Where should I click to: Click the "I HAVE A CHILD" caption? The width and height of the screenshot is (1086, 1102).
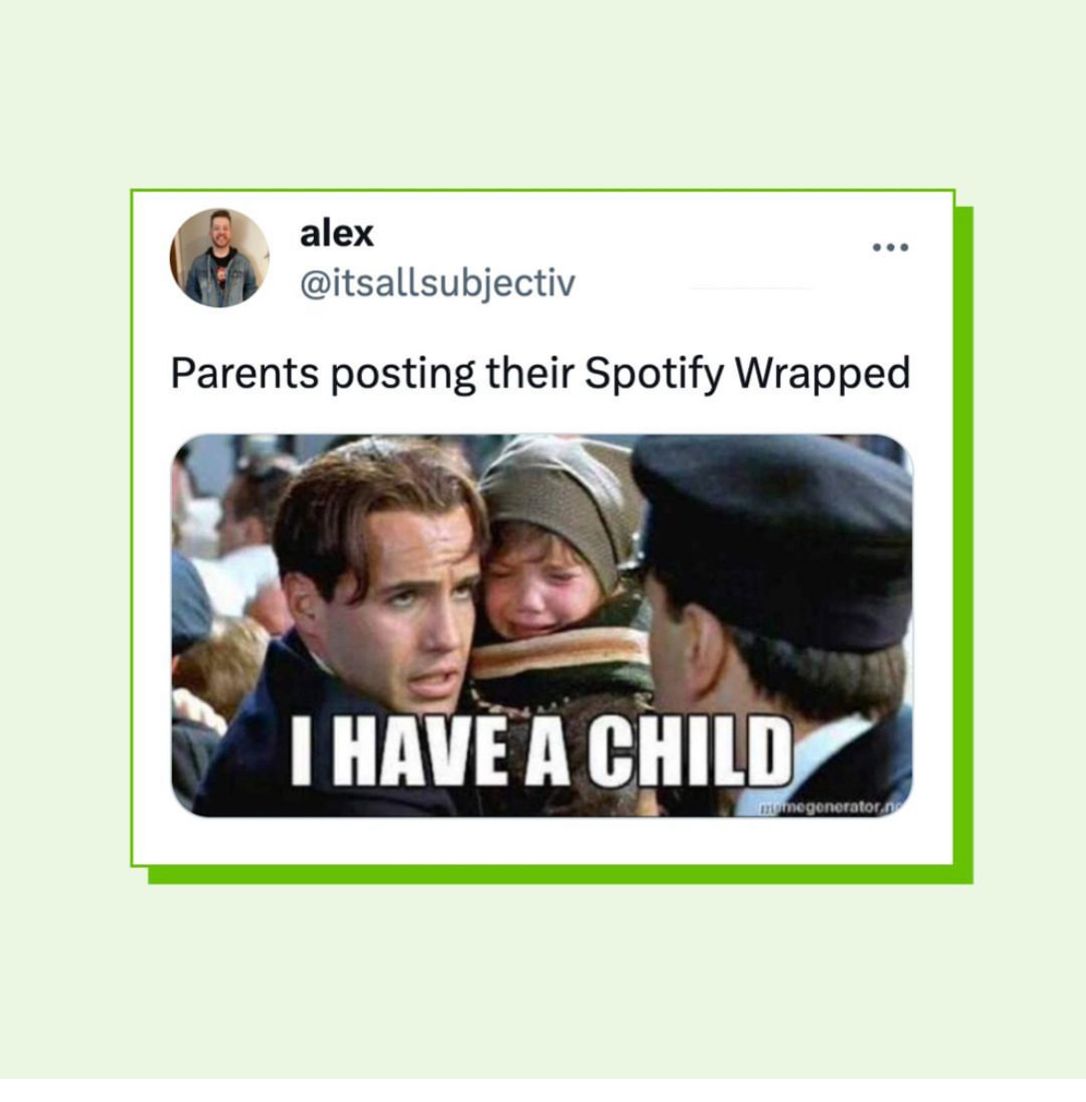pyautogui.click(x=541, y=750)
